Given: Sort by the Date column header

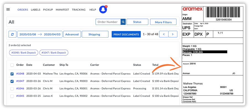Looking at the screenshot, I should [29, 65].
